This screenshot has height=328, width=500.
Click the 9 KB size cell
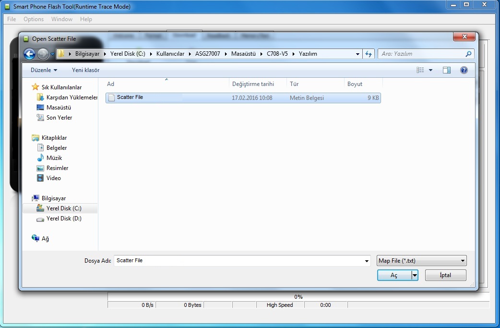pyautogui.click(x=373, y=98)
